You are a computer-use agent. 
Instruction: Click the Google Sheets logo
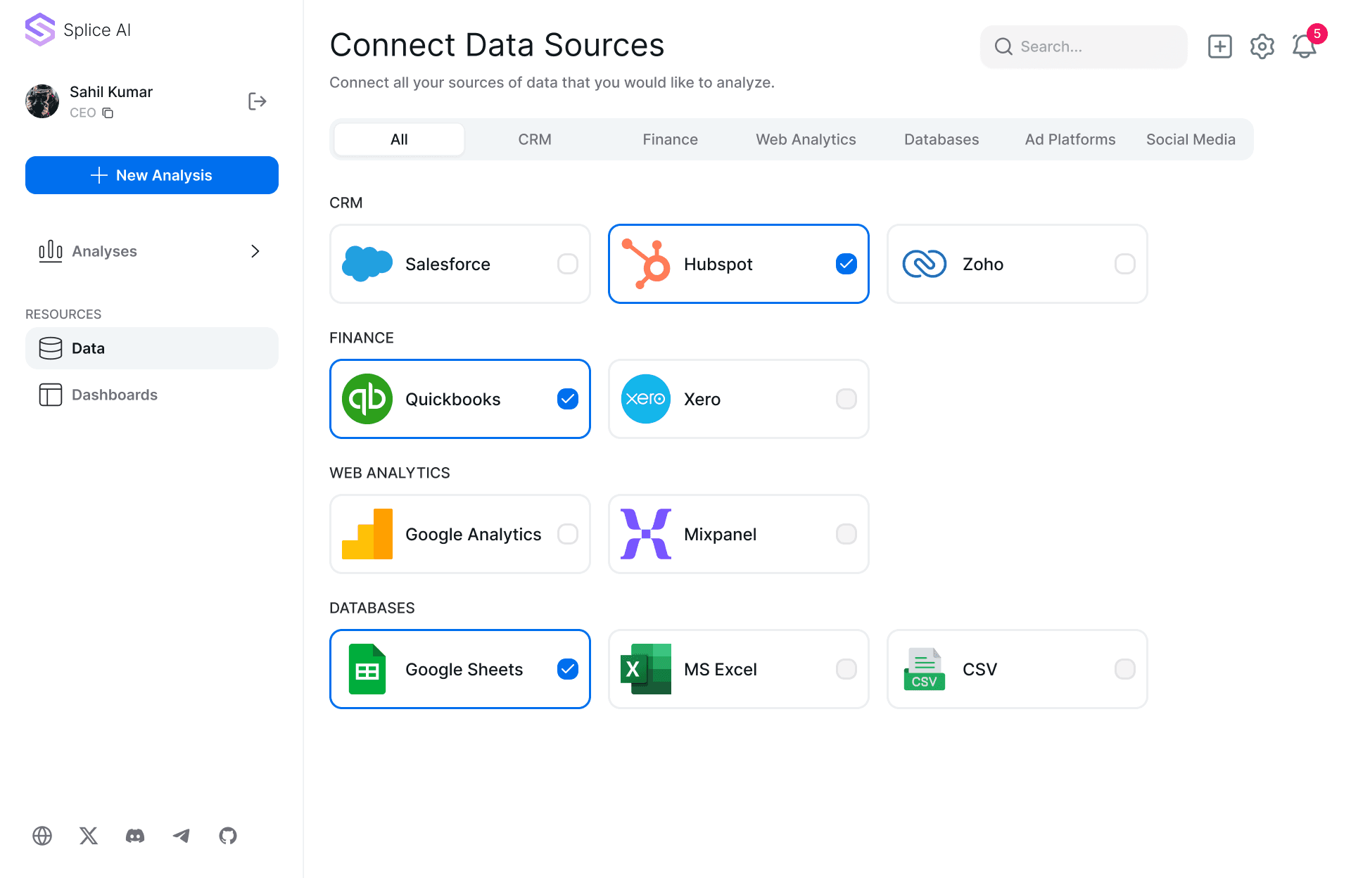click(x=367, y=669)
